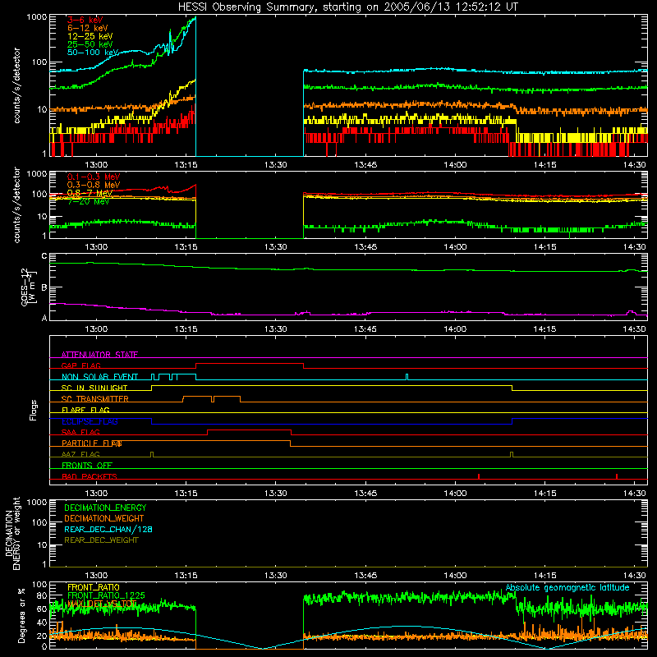This screenshot has height=657, width=657.
Task: Select the REAR_DEC_WEIGHT legend label
Action: [101, 540]
